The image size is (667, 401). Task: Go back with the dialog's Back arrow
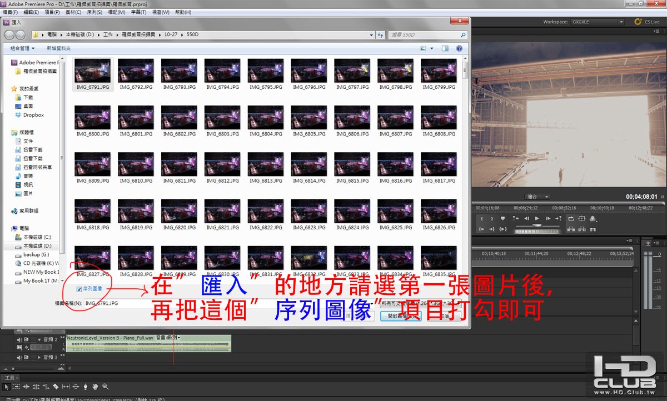[9, 35]
